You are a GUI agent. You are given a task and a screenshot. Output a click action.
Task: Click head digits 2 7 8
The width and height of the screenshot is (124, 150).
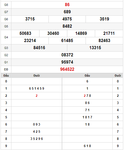pyautogui.click(x=87, y=96)
